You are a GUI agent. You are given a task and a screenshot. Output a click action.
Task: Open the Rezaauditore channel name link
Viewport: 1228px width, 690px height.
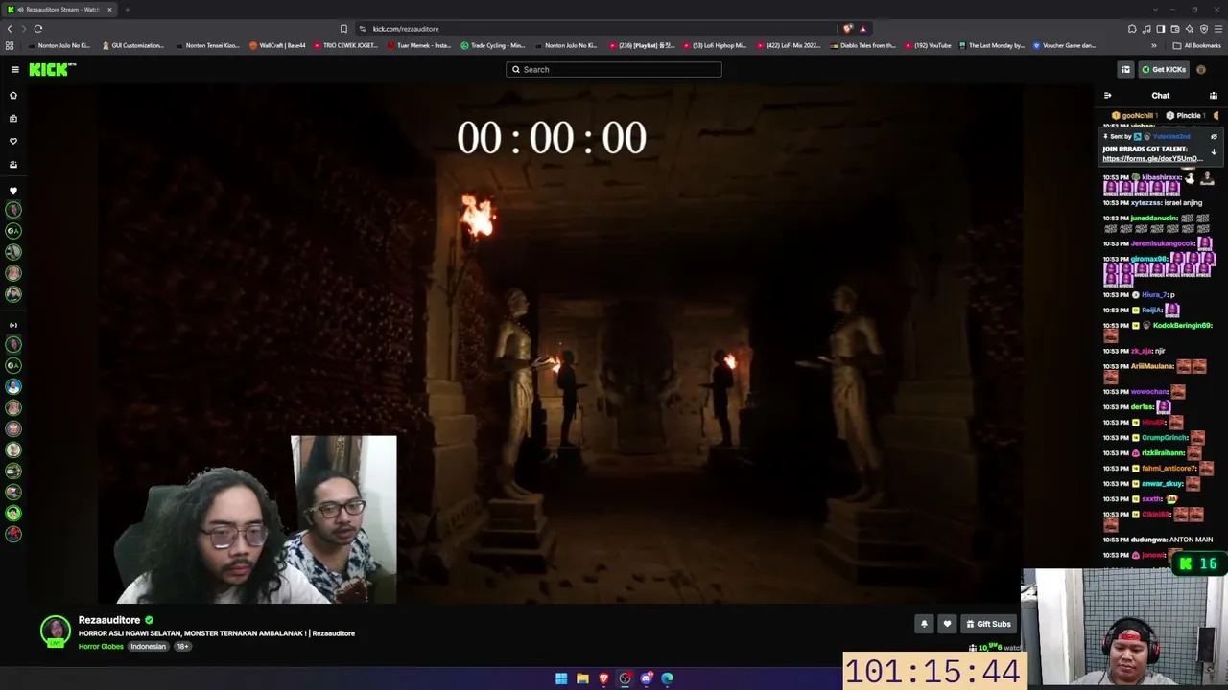[109, 620]
